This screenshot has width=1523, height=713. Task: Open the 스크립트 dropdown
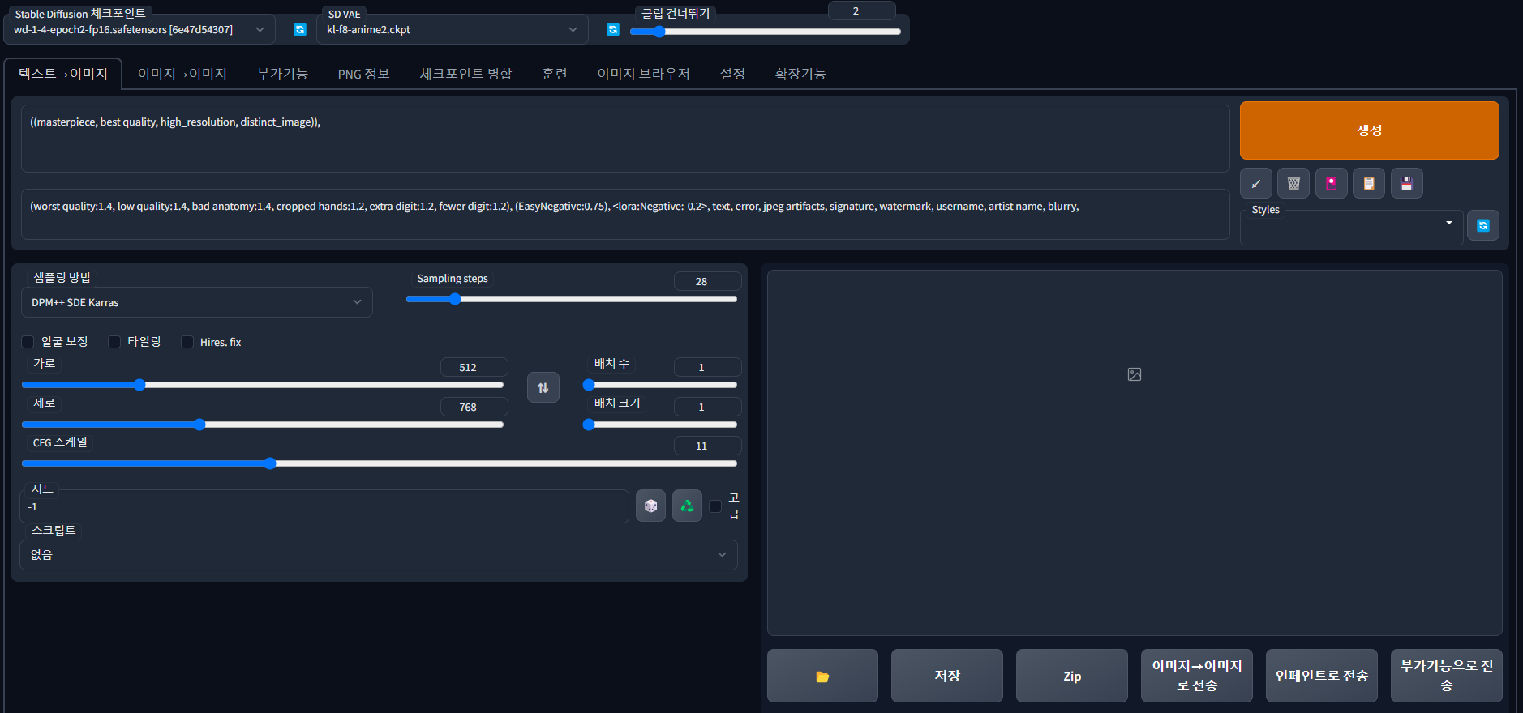pyautogui.click(x=379, y=555)
